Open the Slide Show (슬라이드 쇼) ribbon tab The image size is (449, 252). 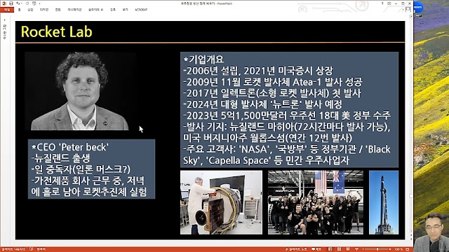pos(95,10)
